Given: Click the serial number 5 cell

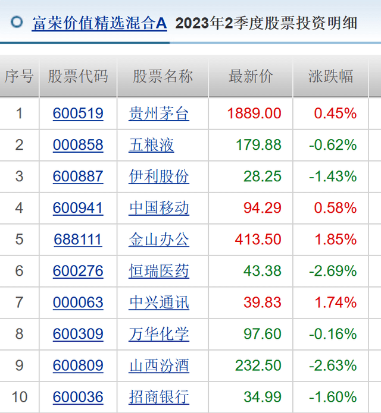Looking at the screenshot, I should [x=19, y=239].
